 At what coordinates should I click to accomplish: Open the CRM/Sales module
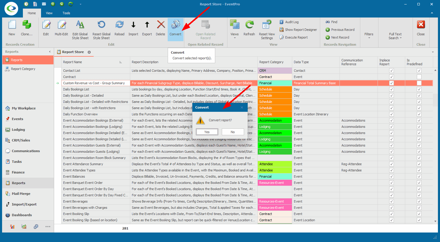(28, 140)
